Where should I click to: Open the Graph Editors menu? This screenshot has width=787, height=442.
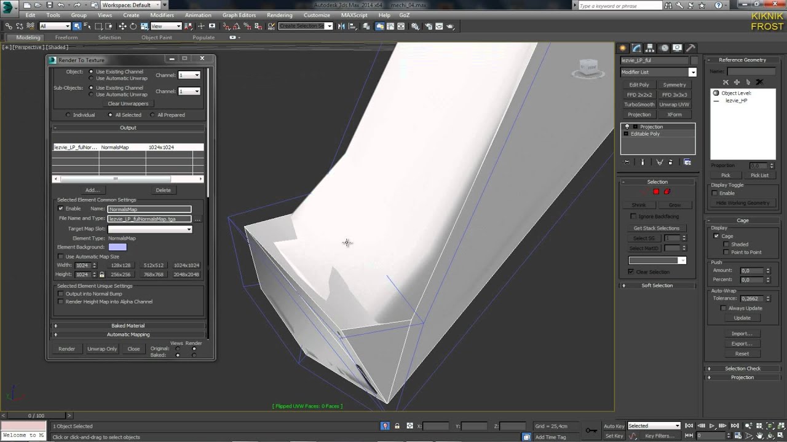239,15
